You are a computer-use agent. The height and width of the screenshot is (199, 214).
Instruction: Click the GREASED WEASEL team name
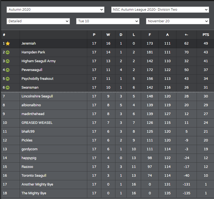tap(37, 123)
